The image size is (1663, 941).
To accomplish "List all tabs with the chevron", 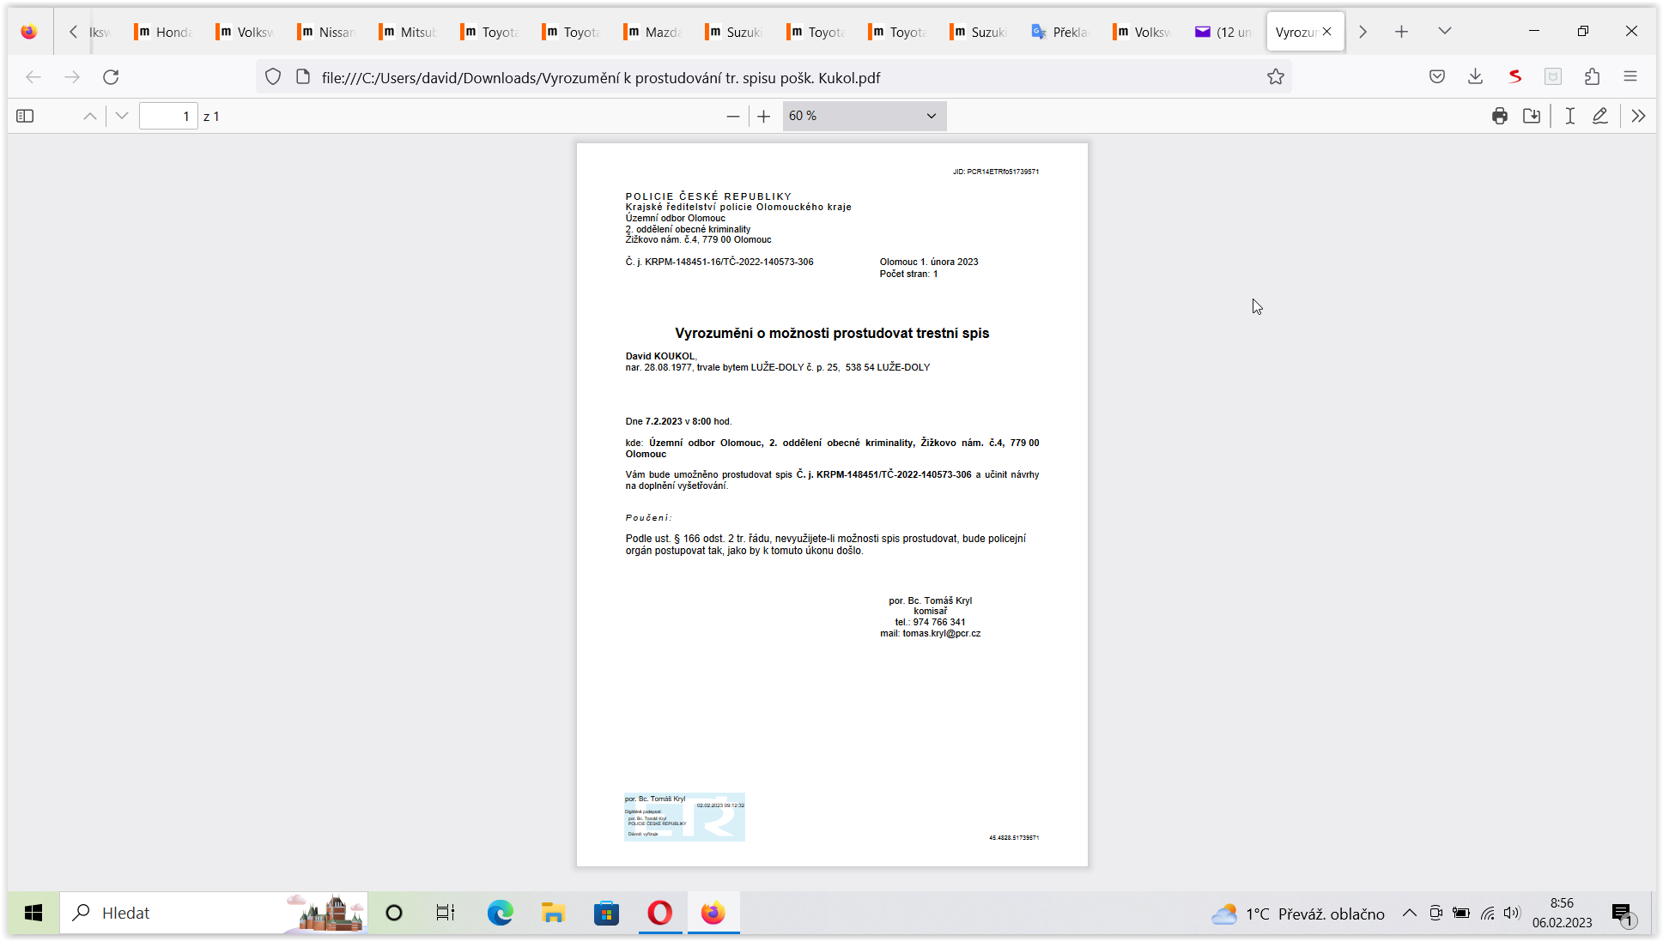I will tap(1444, 31).
